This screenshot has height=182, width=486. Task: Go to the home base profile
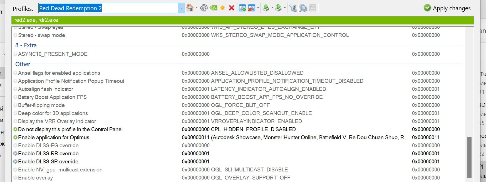[x=190, y=8]
